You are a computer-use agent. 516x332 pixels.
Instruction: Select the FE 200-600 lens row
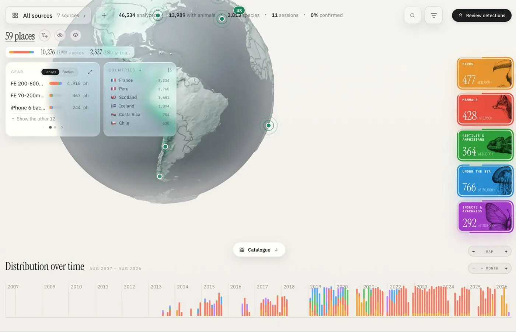point(50,84)
